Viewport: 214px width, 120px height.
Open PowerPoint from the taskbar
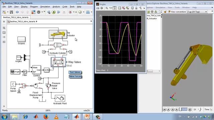[x=87, y=117]
